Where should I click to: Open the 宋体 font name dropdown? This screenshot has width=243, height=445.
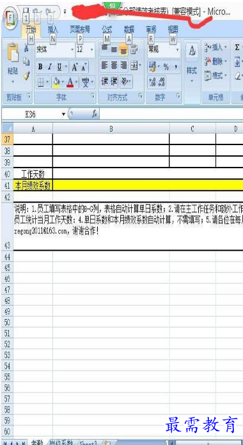72,50
